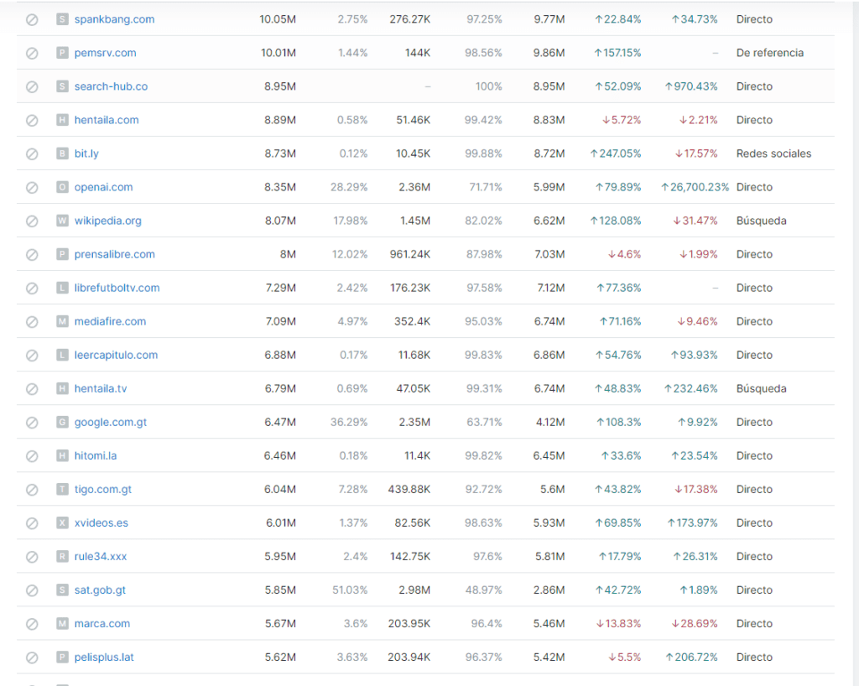This screenshot has width=859, height=686.
Task: Click the block icon beside prensalibre.com
Action: tap(32, 255)
